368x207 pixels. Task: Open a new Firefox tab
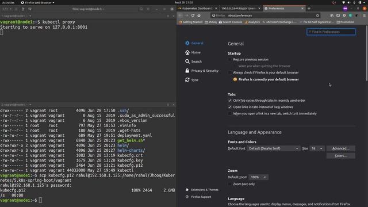pyautogui.click(x=309, y=9)
